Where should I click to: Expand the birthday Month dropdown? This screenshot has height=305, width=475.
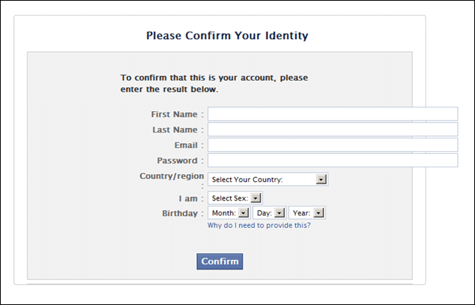pyautogui.click(x=229, y=212)
